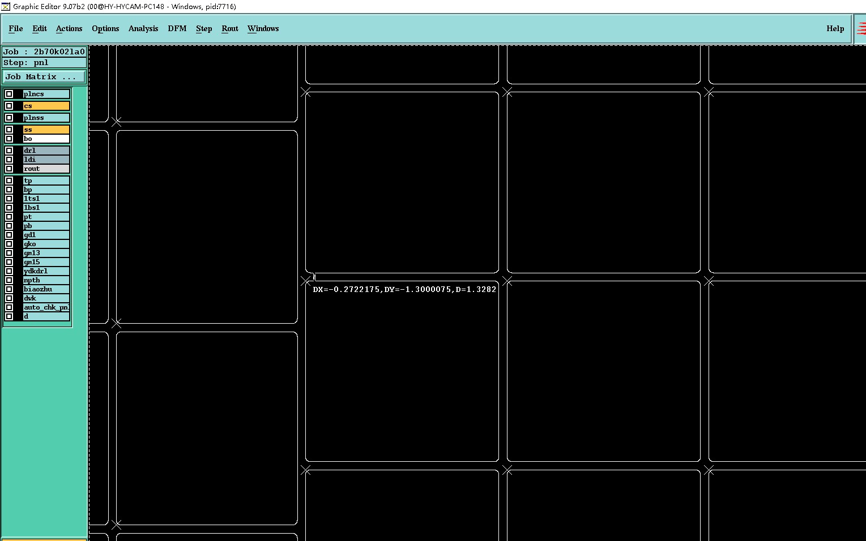The width and height of the screenshot is (866, 541).
Task: Open the Edit menu
Action: pos(40,28)
